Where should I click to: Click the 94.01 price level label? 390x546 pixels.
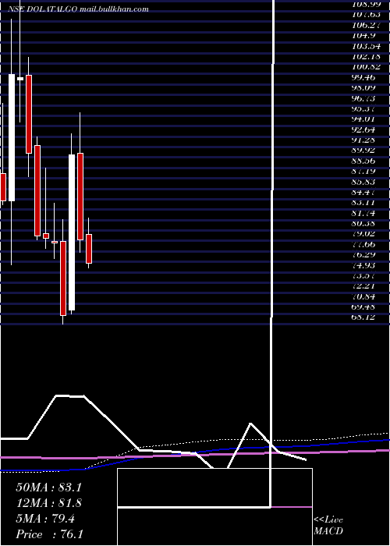click(363, 119)
